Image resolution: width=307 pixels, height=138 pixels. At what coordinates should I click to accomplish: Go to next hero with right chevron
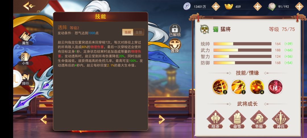[x=161, y=120]
